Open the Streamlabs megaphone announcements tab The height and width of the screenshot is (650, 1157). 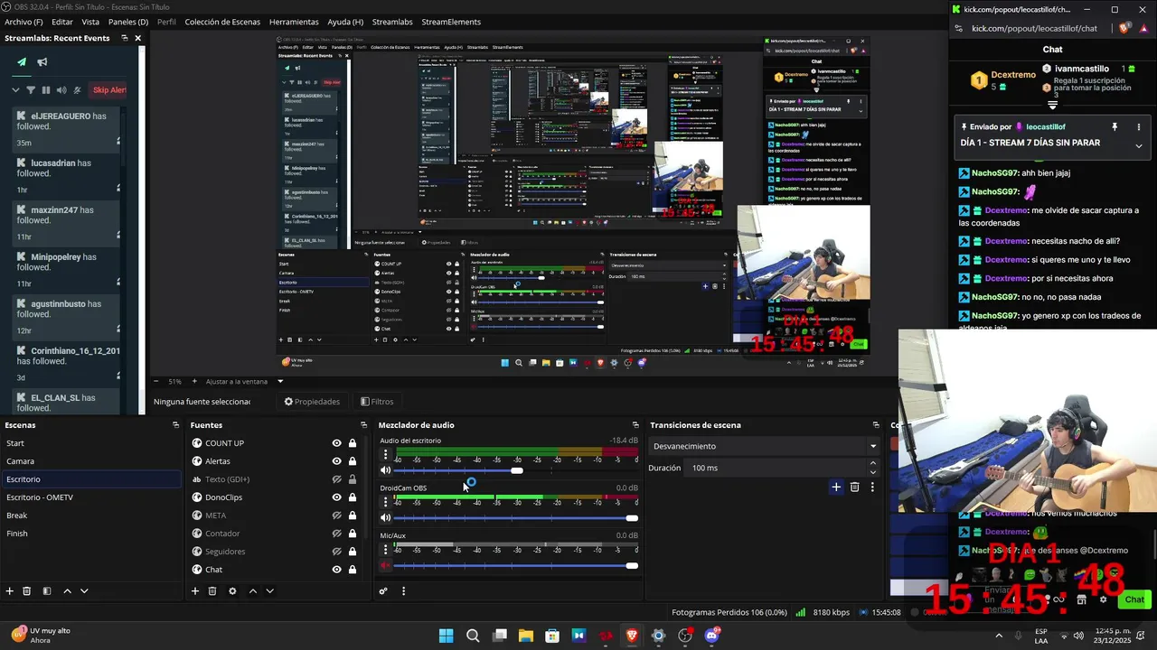coord(42,62)
